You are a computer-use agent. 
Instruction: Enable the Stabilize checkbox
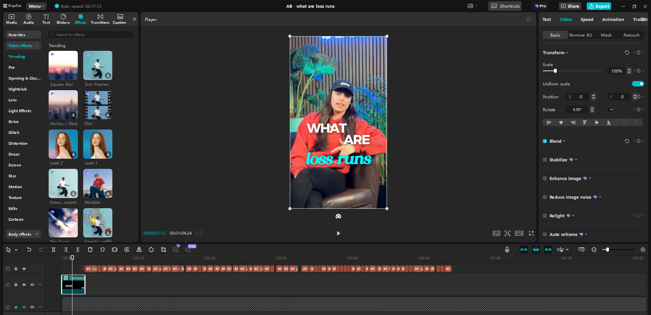[x=545, y=160]
